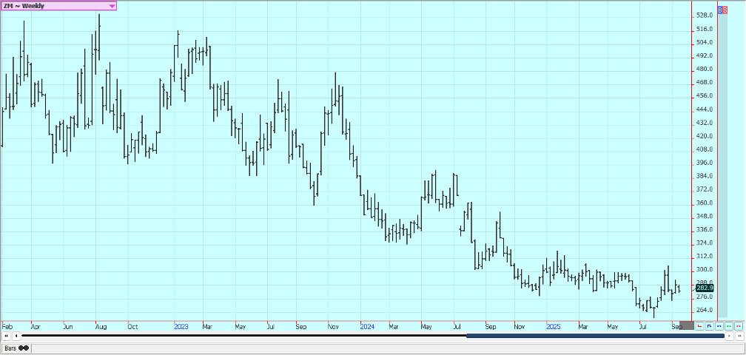Click the dark blue horizontal scrollbar thumb
Viewport: 746px width, 355px height.
[x=595, y=336]
